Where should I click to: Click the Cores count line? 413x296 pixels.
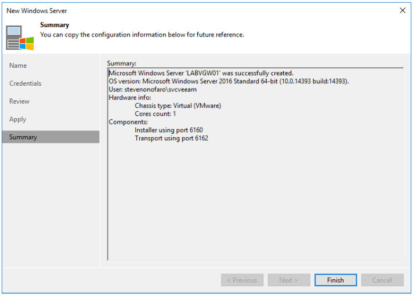pos(155,114)
